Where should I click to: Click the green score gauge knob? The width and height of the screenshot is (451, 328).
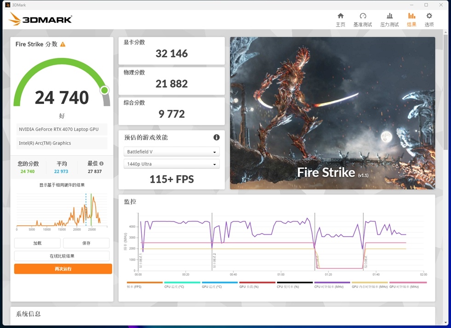[x=105, y=90]
